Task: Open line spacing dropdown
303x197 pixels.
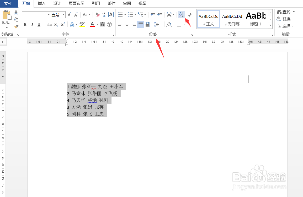Action: (161, 24)
